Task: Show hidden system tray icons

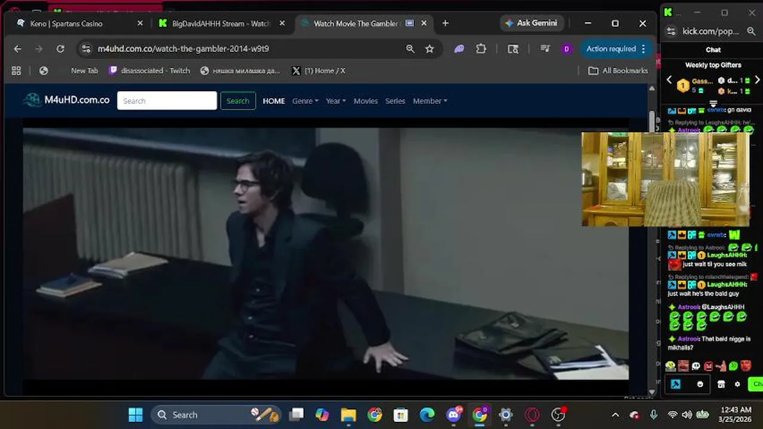Action: tap(616, 415)
